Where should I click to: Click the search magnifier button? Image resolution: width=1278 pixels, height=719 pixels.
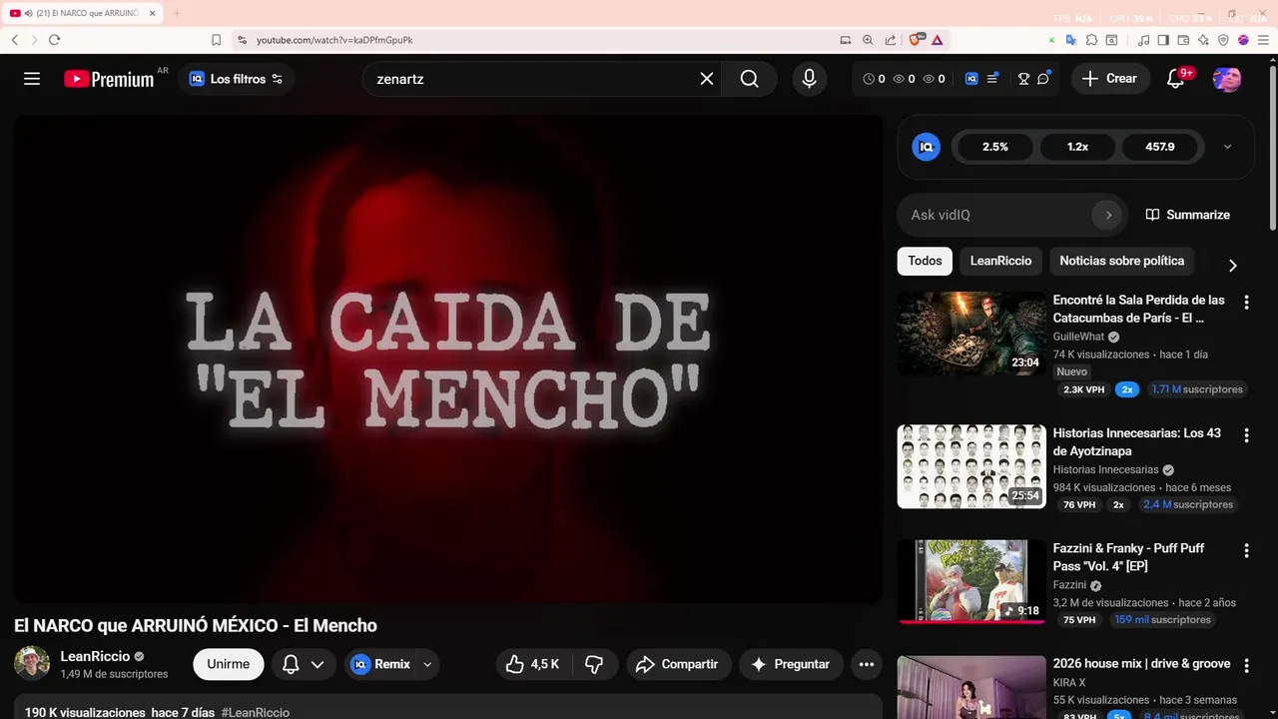click(750, 79)
